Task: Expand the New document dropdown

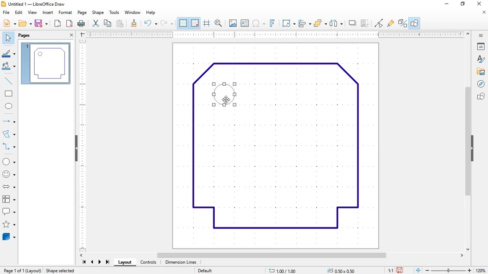Action: coord(15,24)
